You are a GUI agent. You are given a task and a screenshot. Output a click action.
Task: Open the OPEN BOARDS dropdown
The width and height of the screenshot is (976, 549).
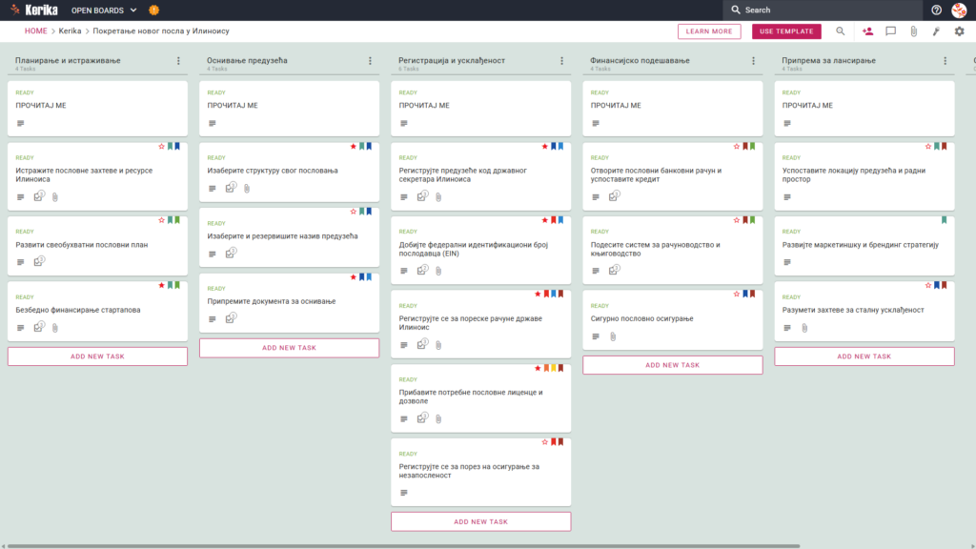pyautogui.click(x=103, y=10)
